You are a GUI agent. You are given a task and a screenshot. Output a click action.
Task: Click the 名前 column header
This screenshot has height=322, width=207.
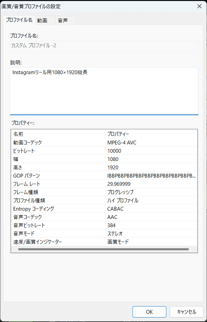(58, 134)
